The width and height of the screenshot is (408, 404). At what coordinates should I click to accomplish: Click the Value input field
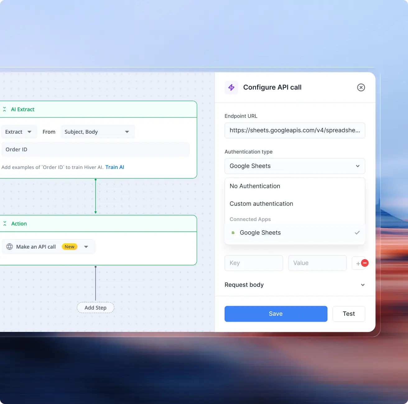[x=317, y=263]
